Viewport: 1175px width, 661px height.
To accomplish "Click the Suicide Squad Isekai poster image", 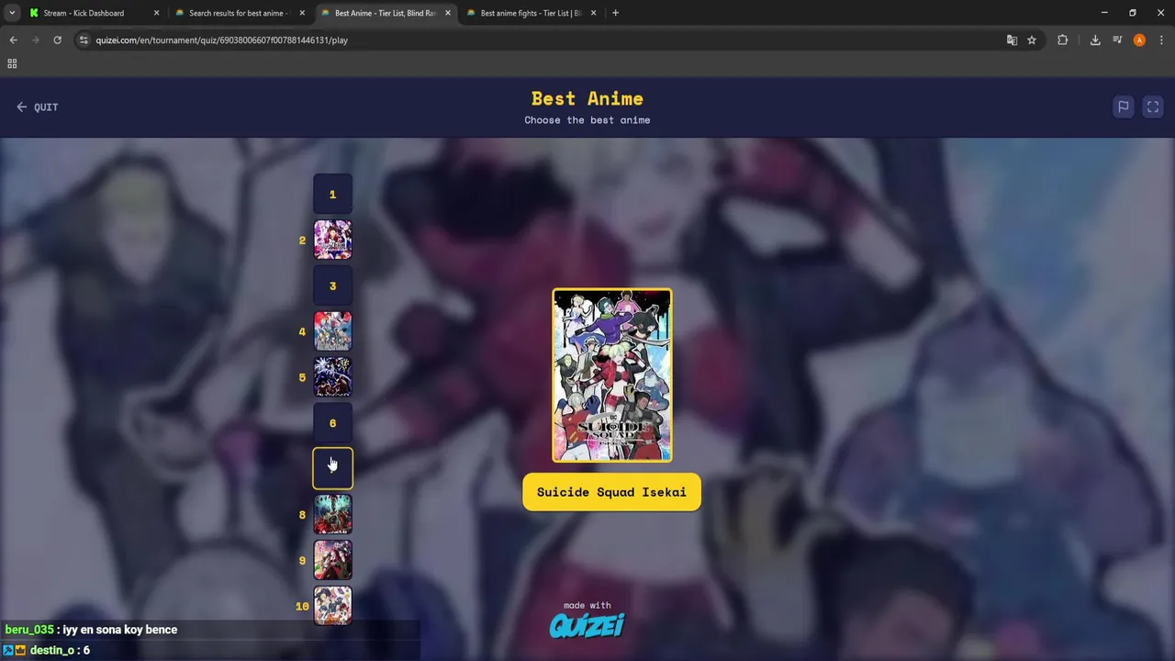I will [612, 375].
